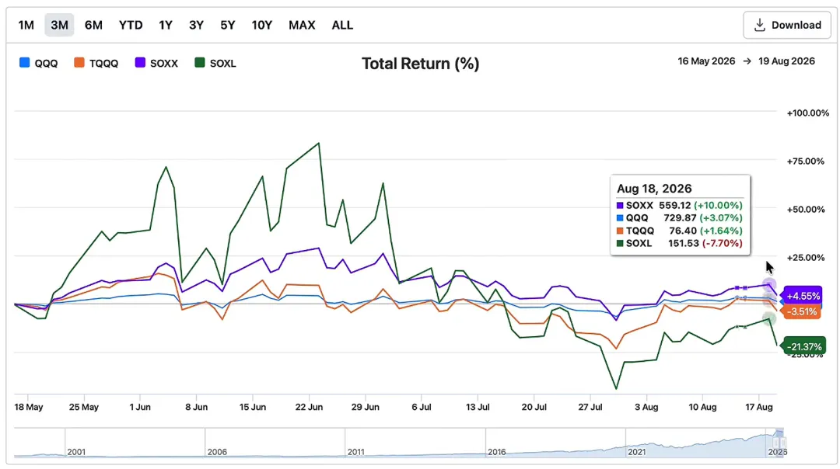Click the -3.51% TQQQ end label
This screenshot has width=840, height=469.
801,311
